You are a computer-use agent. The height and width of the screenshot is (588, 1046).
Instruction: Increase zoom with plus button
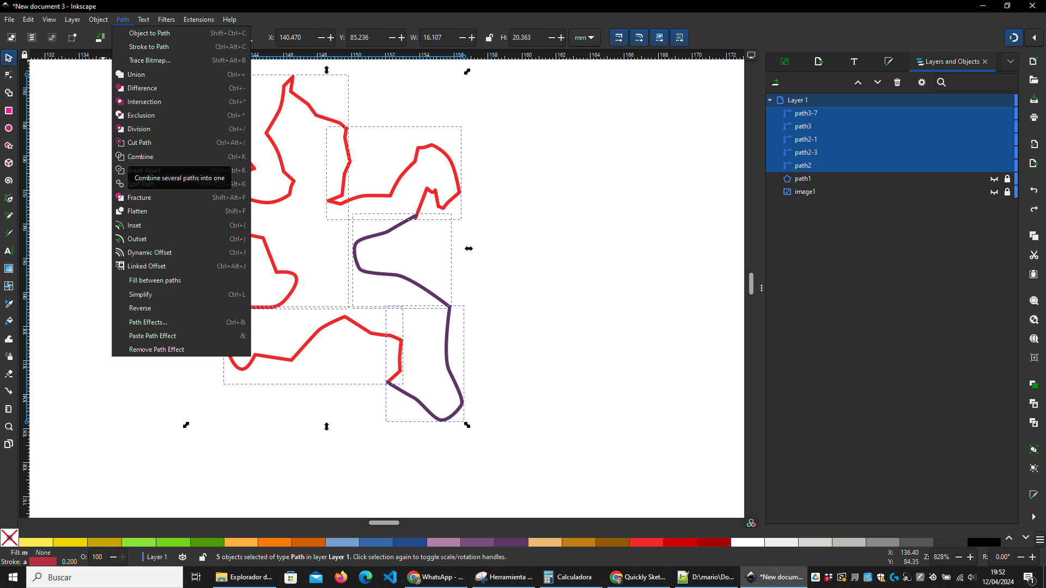[971, 557]
